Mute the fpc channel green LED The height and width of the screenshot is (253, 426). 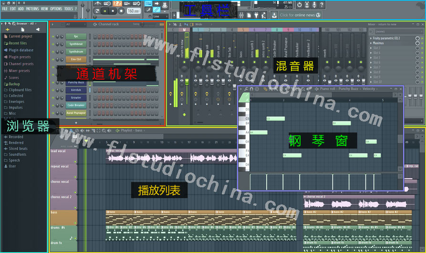[x=53, y=36]
